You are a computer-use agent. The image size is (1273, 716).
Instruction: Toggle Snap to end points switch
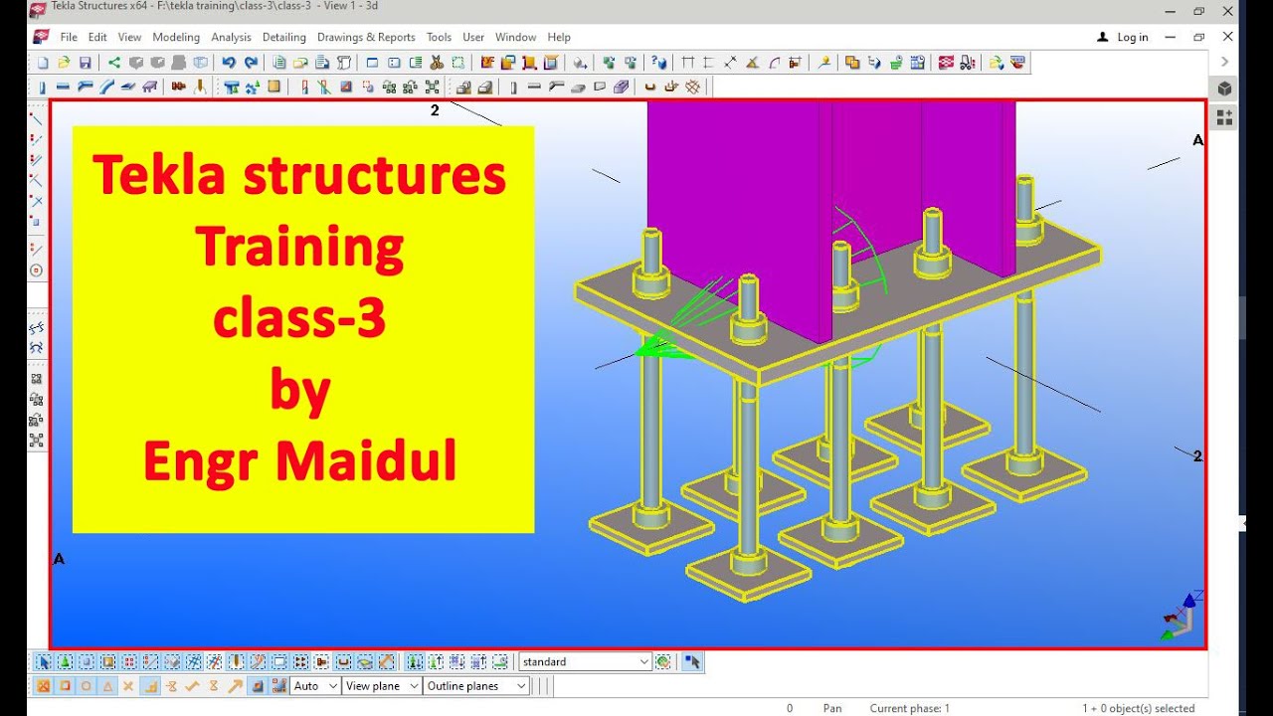pyautogui.click(x=65, y=685)
